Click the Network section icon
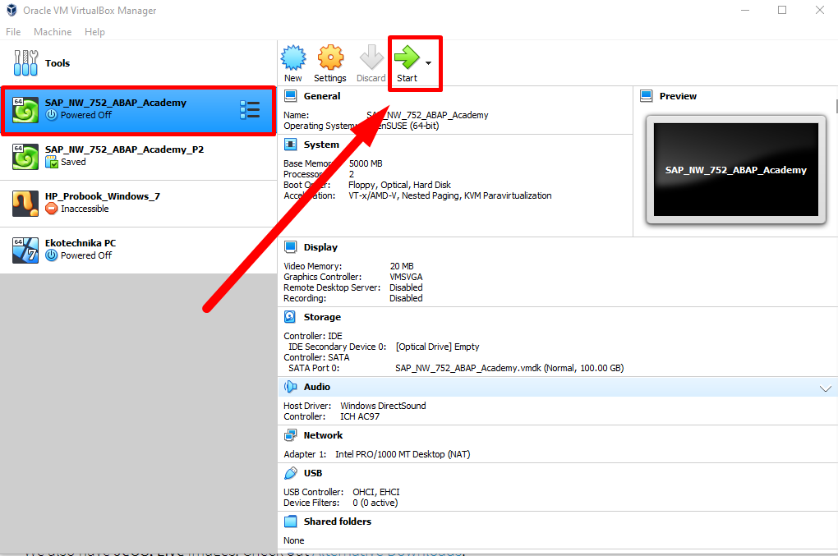This screenshot has height=556, width=838. point(290,435)
